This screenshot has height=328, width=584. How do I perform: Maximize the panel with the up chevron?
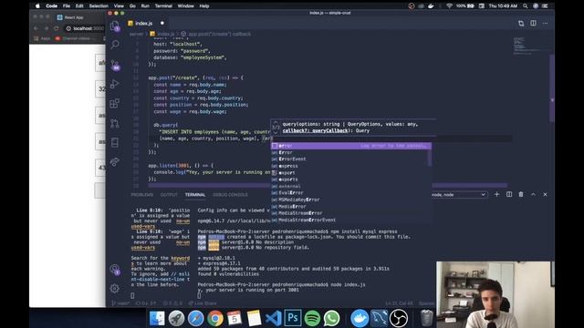coord(533,194)
